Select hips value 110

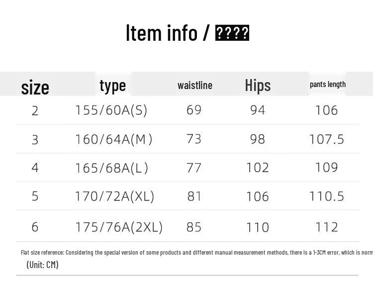pyautogui.click(x=258, y=227)
